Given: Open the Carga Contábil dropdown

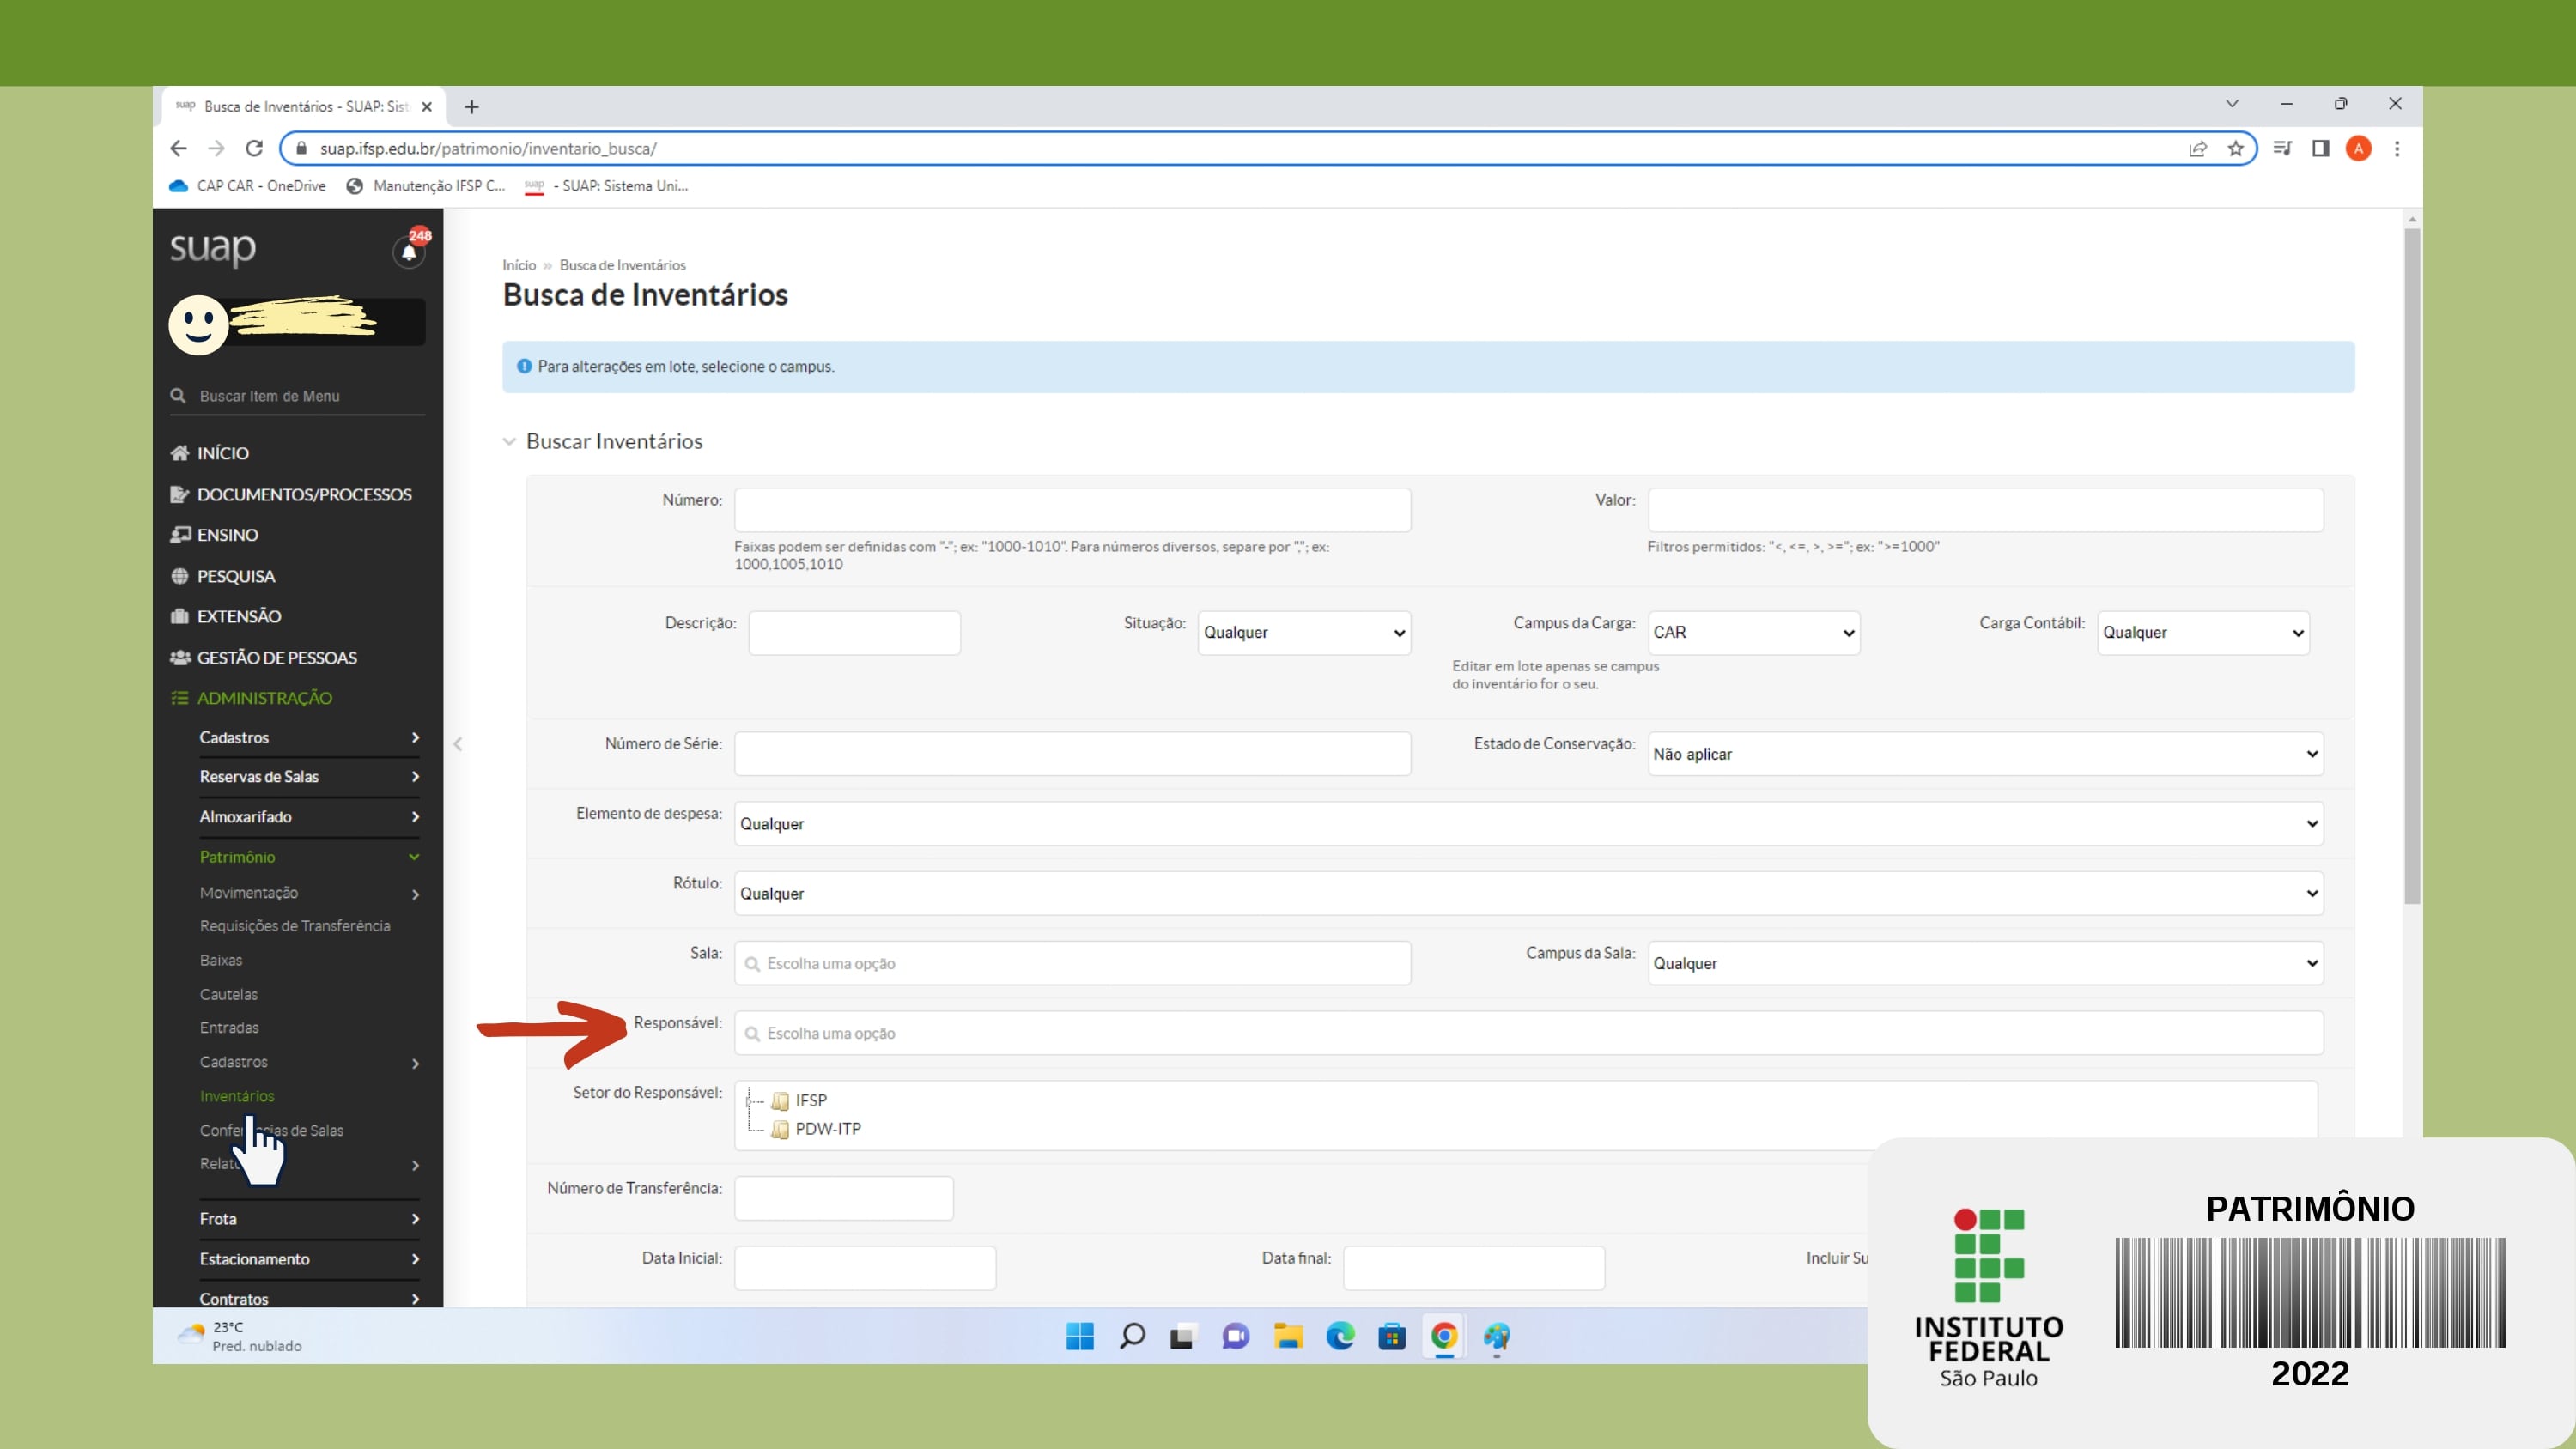Looking at the screenshot, I should 2203,633.
